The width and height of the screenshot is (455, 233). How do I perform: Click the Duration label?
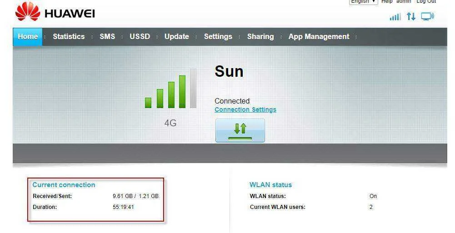click(45, 207)
